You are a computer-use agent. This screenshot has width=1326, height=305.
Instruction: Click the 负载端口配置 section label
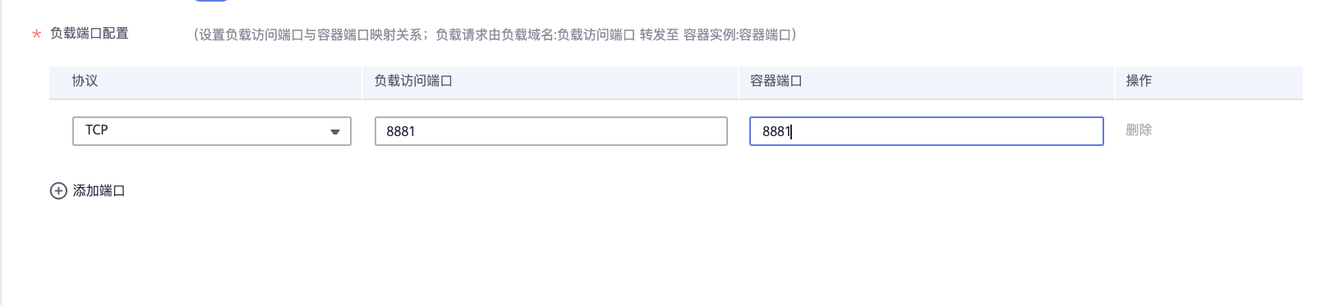click(89, 34)
